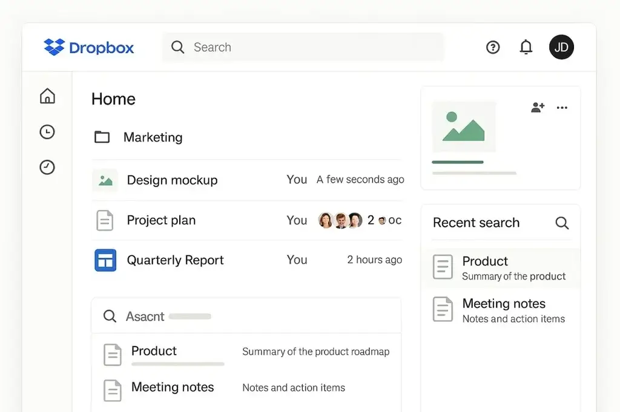Click the Project plan document icon
The height and width of the screenshot is (412, 620).
pyautogui.click(x=105, y=220)
